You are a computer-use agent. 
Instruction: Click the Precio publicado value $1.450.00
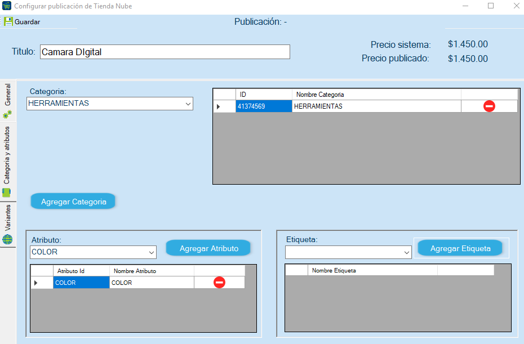click(468, 59)
